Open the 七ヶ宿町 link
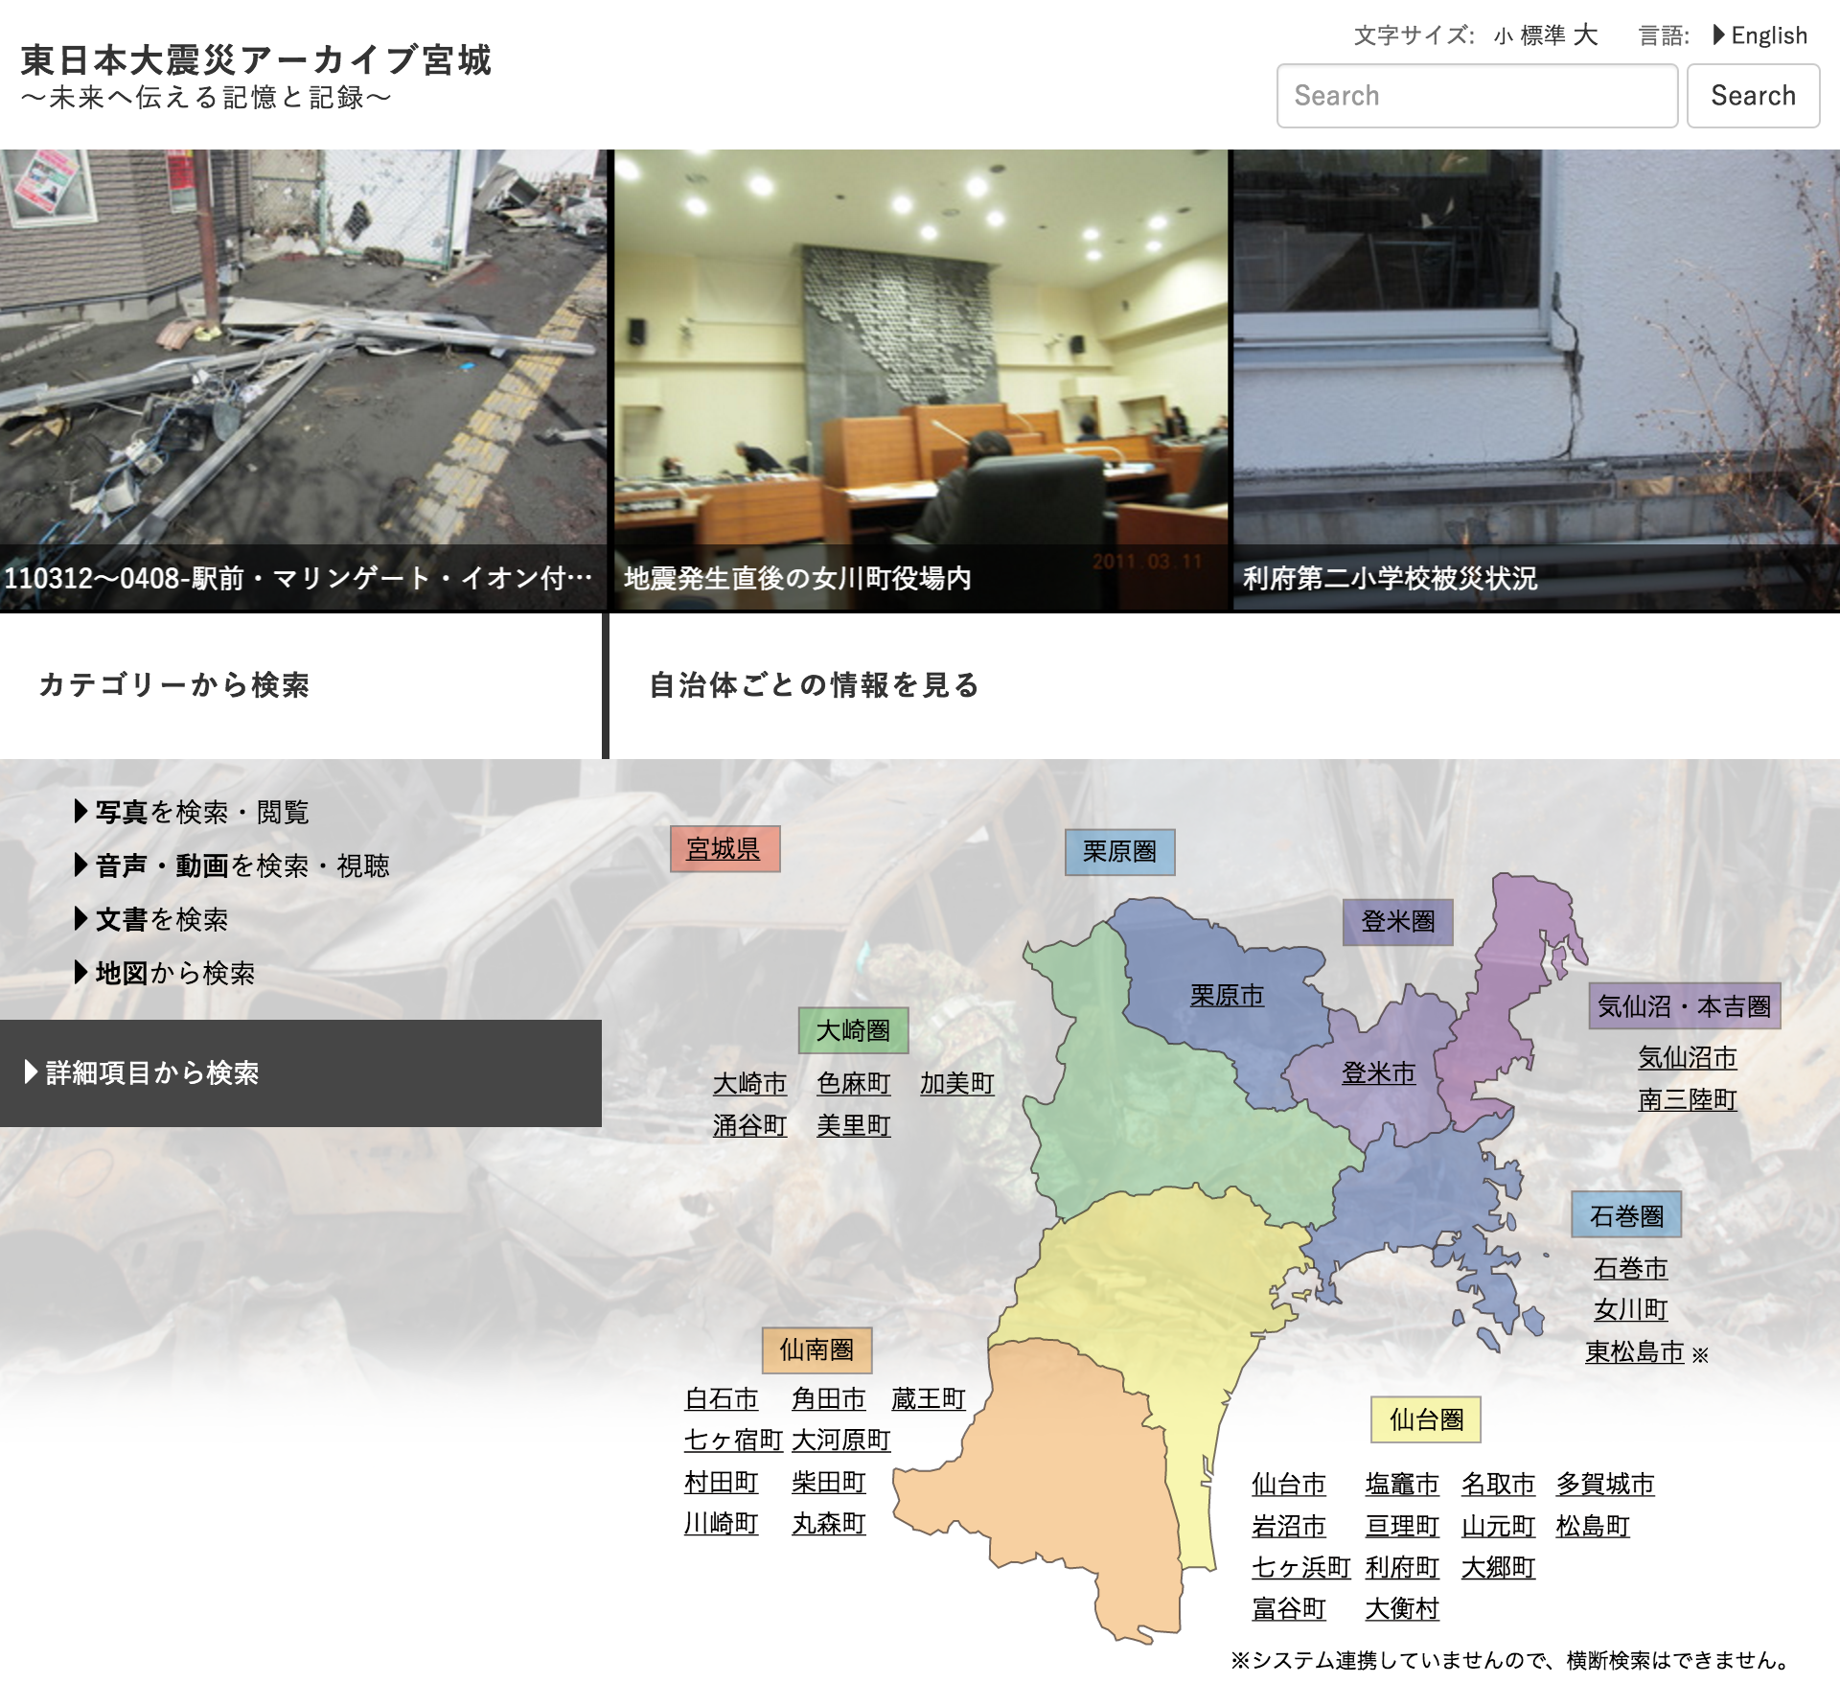Screen dimensions: 1840x1706 [x=733, y=1441]
